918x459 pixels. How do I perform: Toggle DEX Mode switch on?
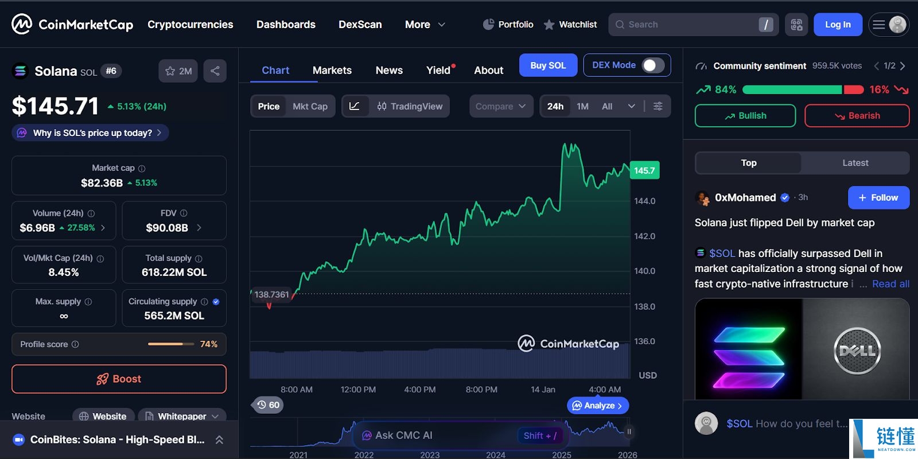point(654,65)
